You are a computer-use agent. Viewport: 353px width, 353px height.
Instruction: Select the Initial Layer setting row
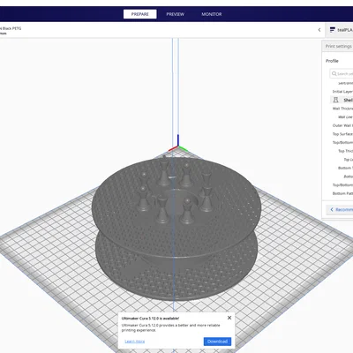coord(342,92)
